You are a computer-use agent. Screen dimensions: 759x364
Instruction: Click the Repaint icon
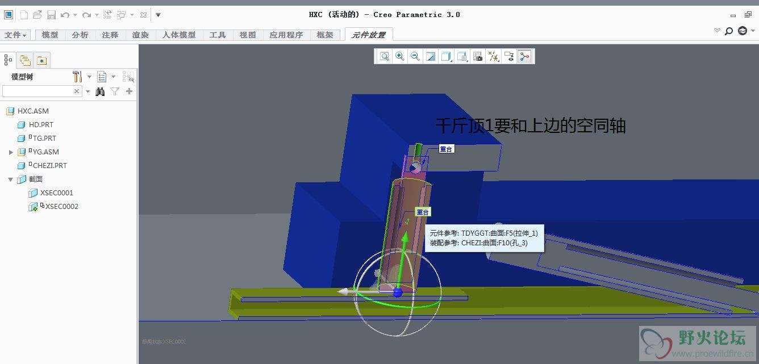(431, 56)
